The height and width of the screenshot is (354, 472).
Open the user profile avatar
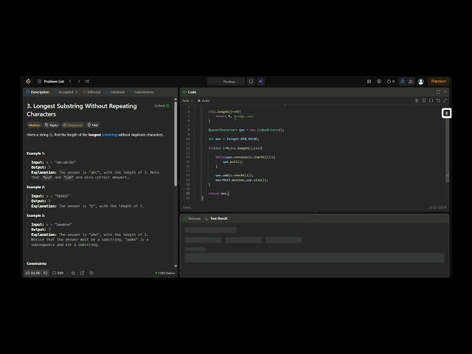point(421,81)
